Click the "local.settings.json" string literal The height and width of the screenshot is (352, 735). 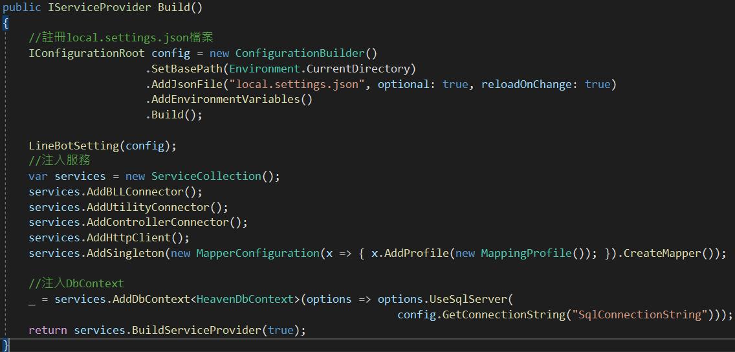click(x=296, y=84)
